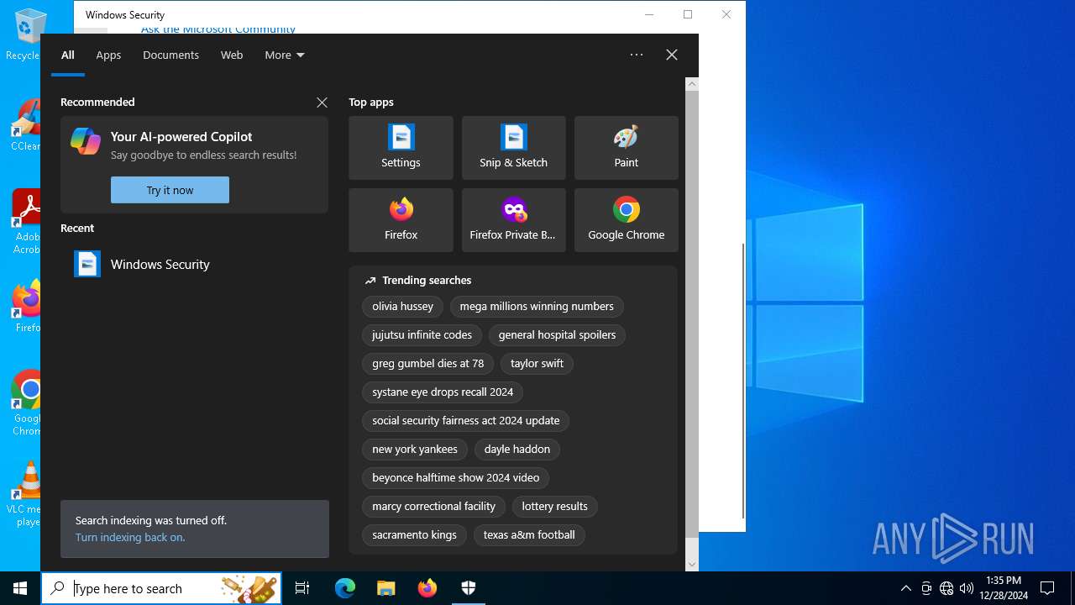Open Windows Security recent item
The width and height of the screenshot is (1075, 605).
coord(194,264)
